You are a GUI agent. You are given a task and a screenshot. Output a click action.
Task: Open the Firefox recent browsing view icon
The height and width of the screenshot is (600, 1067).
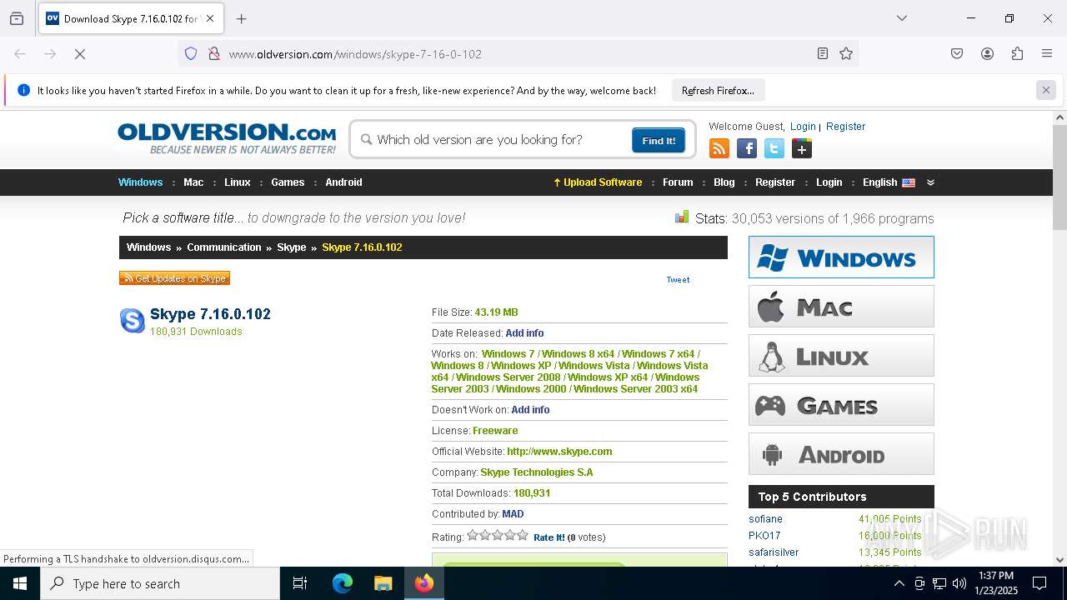tap(17, 18)
